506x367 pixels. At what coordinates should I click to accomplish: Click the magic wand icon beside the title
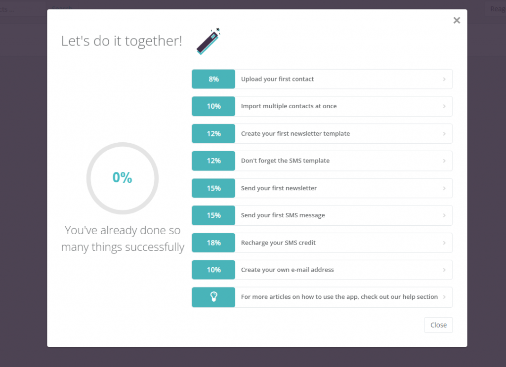click(209, 41)
